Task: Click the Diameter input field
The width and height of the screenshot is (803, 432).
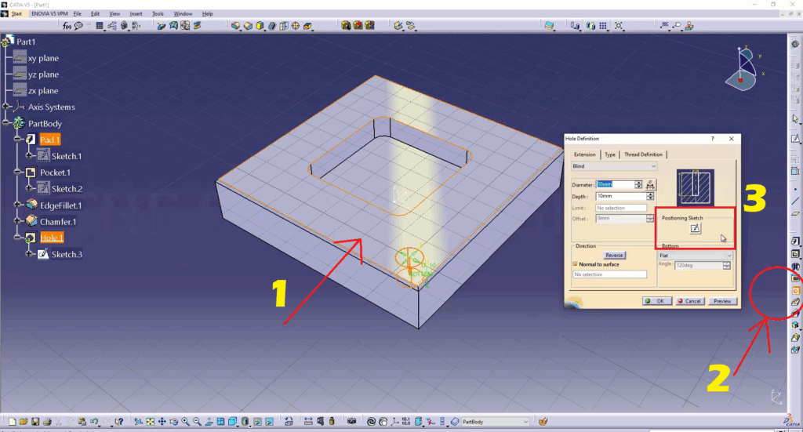Action: point(614,185)
